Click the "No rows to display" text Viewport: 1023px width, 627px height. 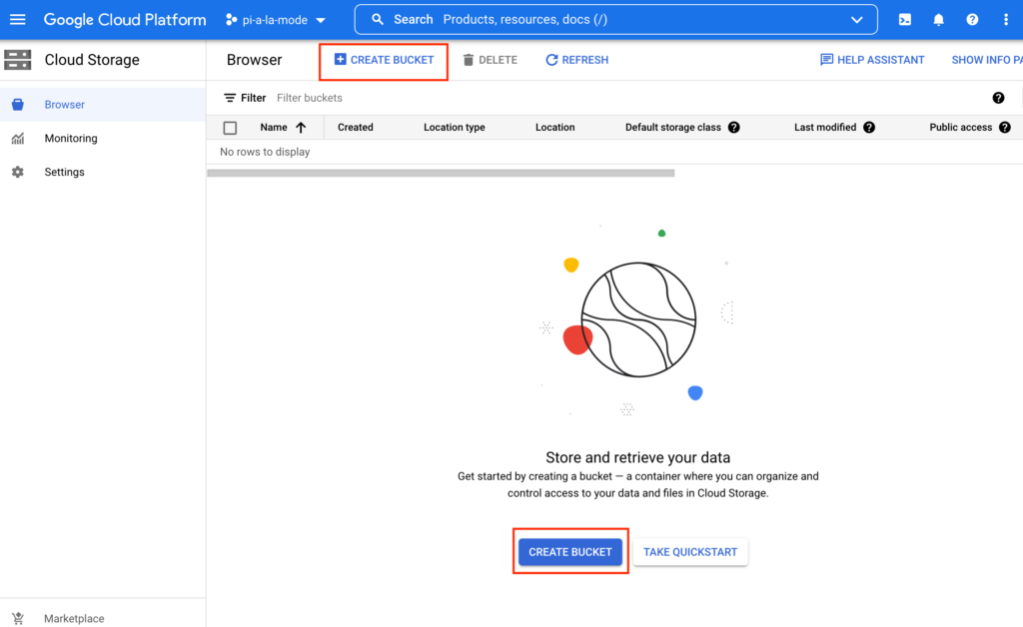tap(265, 152)
